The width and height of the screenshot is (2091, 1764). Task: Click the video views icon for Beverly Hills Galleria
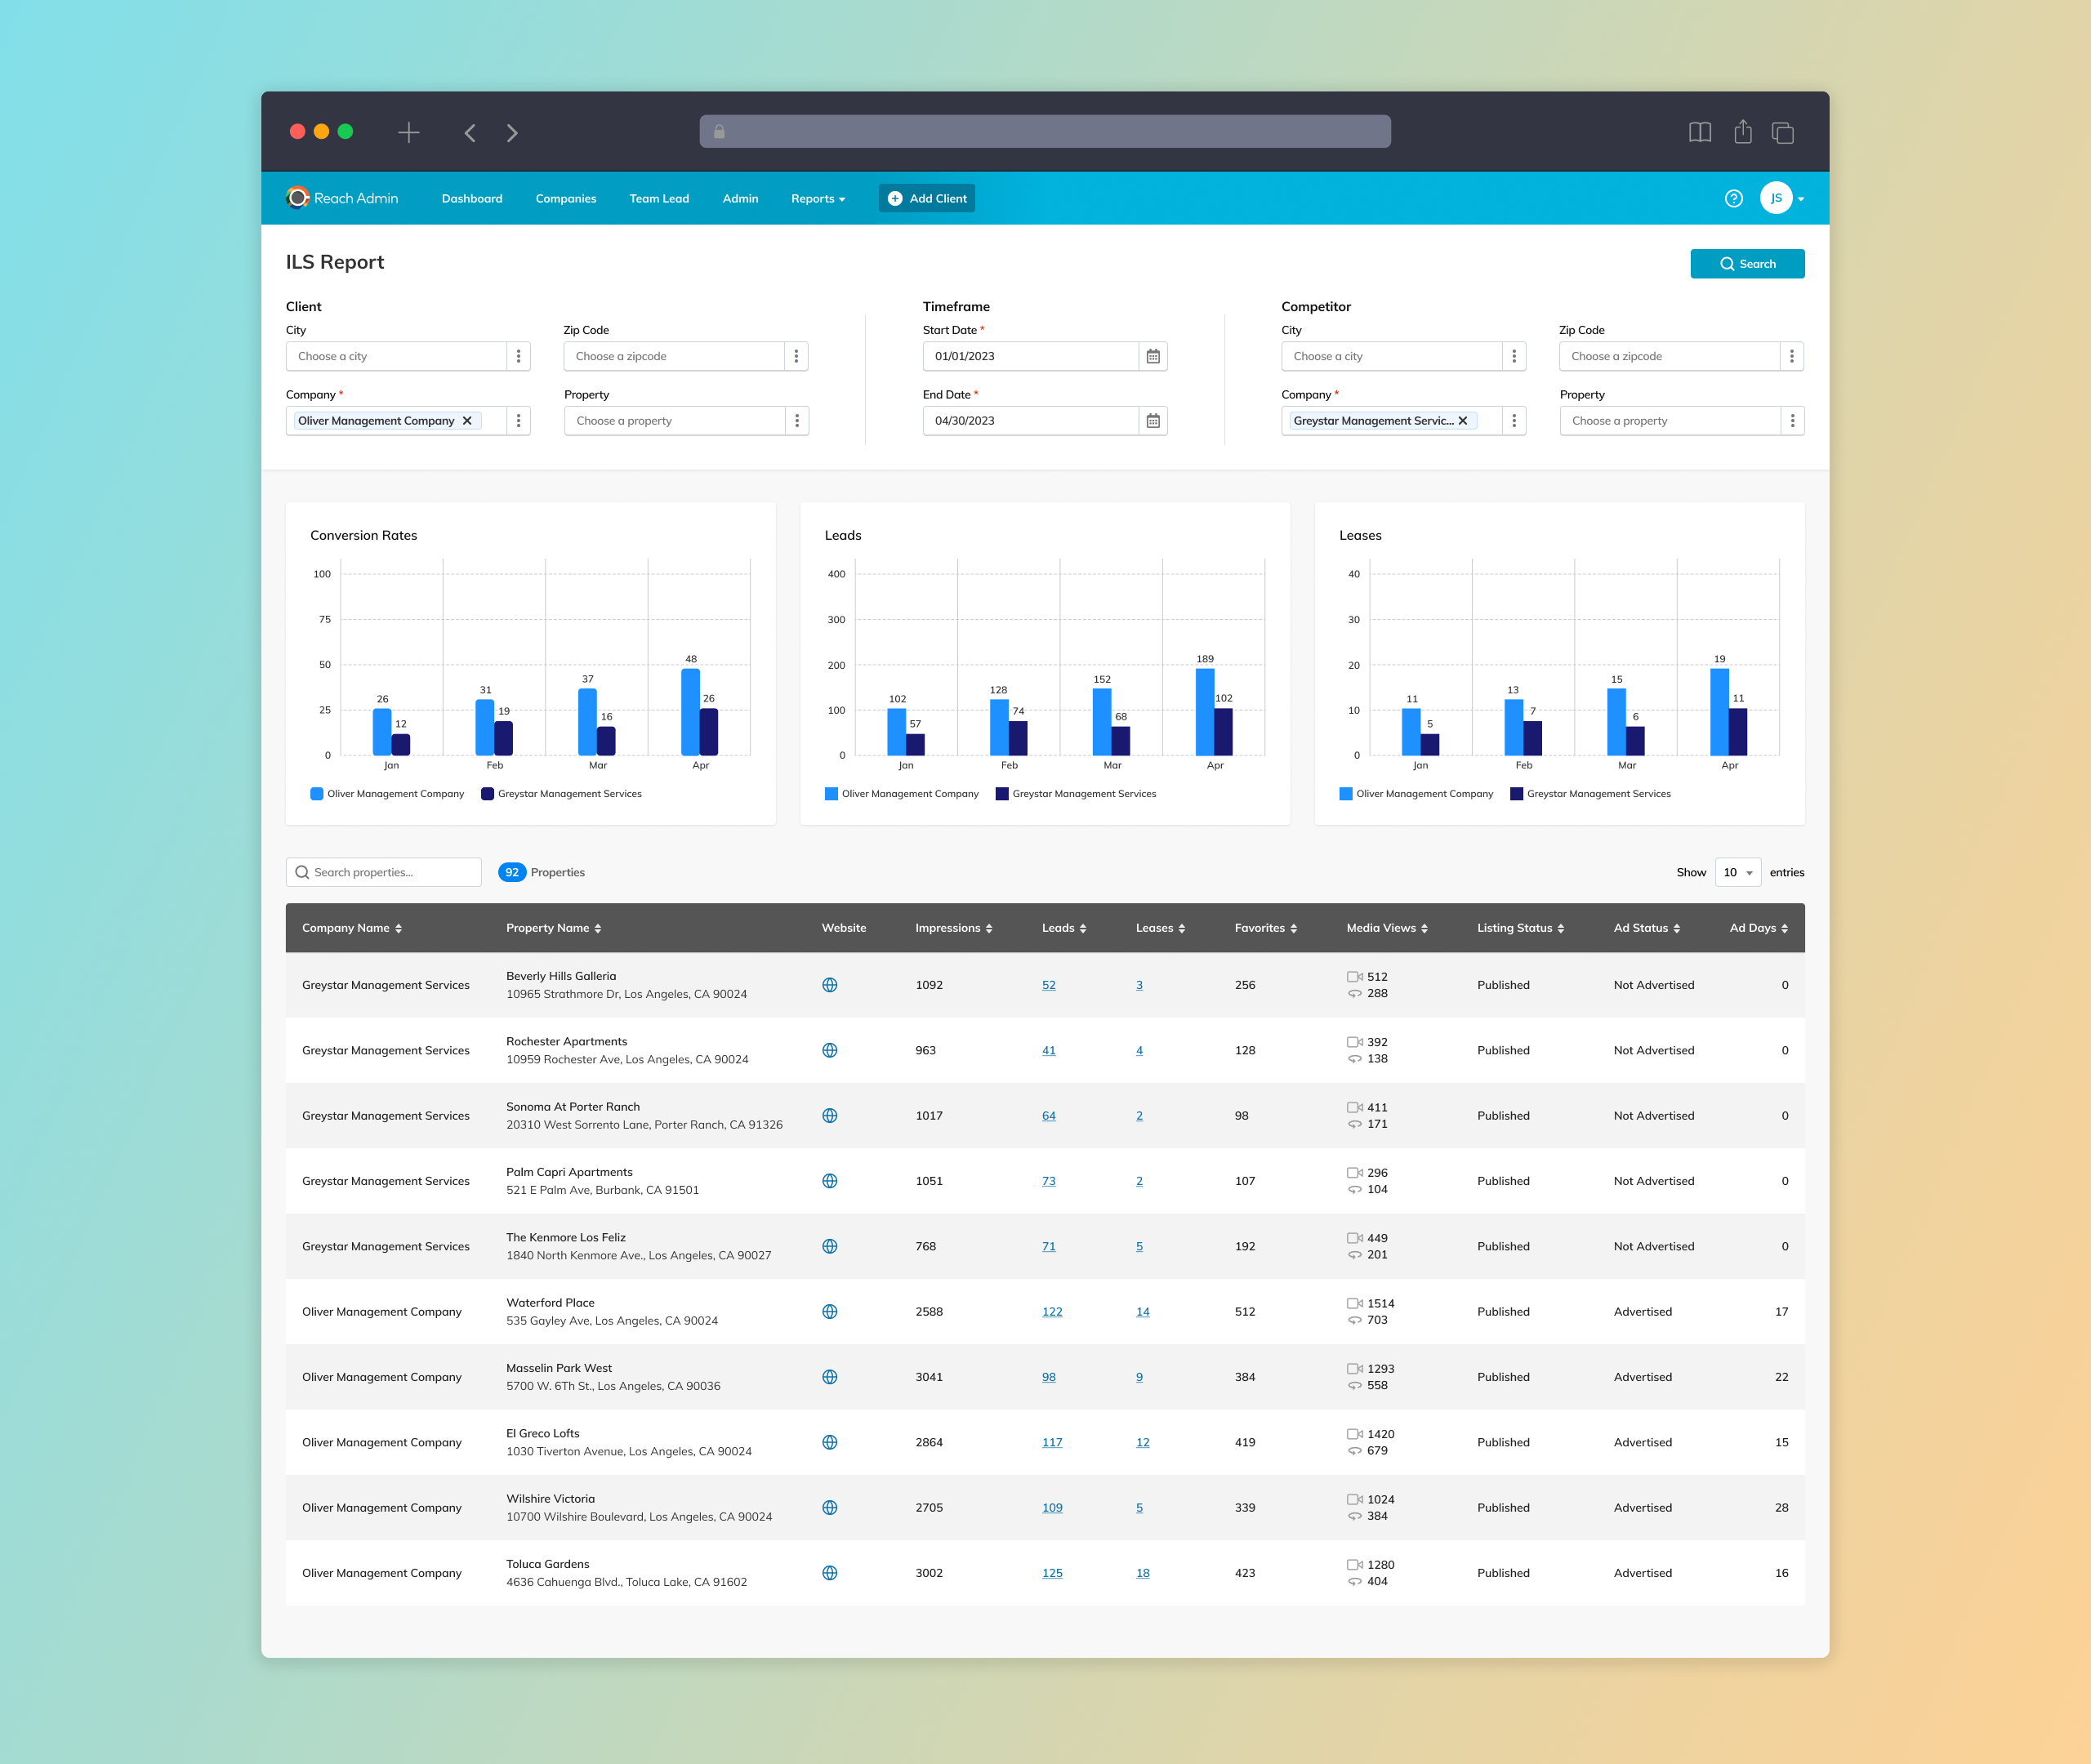pos(1354,977)
